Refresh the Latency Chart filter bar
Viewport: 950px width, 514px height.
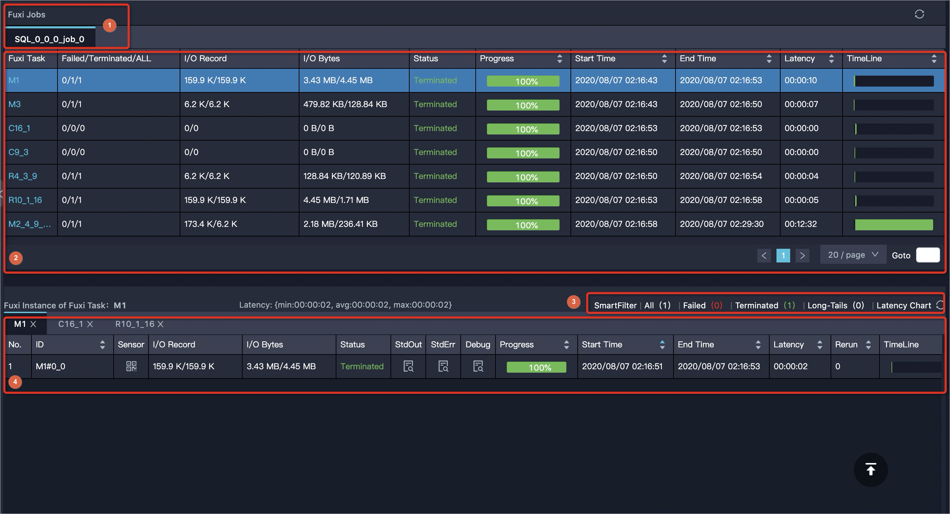point(940,305)
